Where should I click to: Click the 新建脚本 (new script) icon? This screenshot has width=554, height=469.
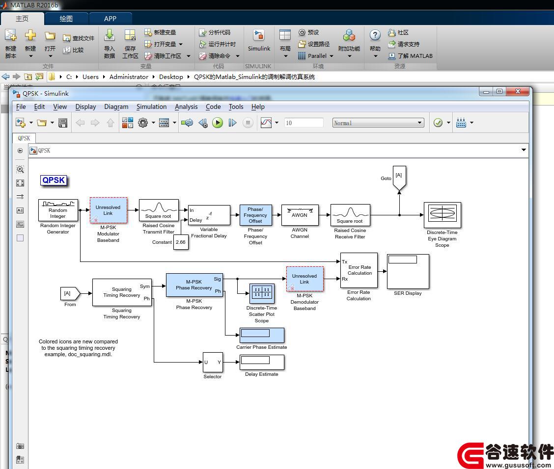(x=11, y=35)
